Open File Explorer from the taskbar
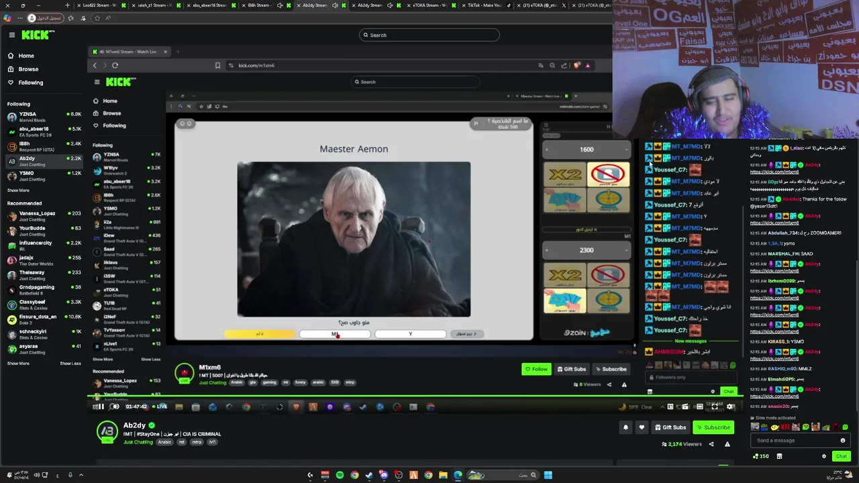 pyautogui.click(x=443, y=475)
